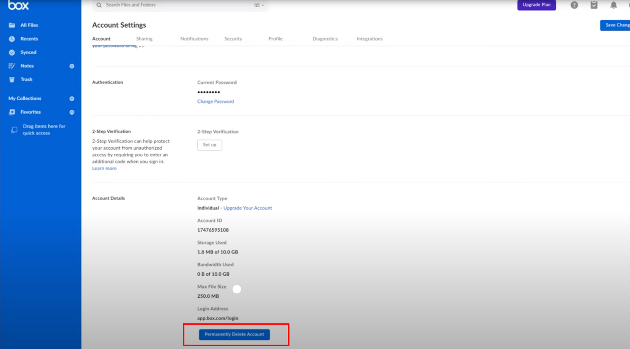
Task: Click the Drag items here placeholder icon
Action: point(14,130)
